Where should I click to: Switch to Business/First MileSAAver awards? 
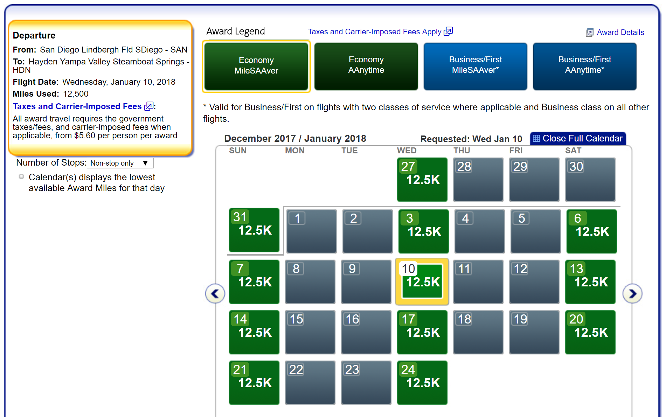[x=475, y=66]
